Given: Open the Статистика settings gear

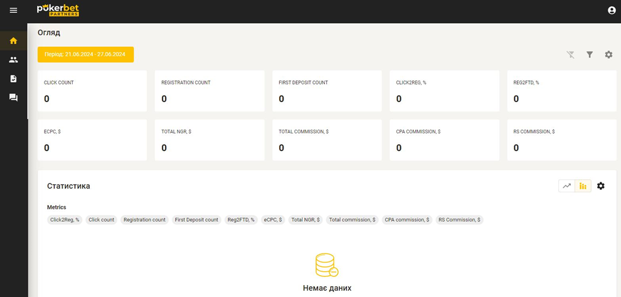Looking at the screenshot, I should pos(601,186).
